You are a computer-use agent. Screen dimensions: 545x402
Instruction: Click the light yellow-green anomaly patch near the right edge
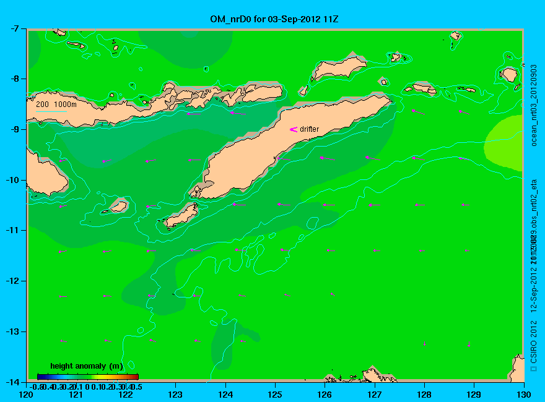pyautogui.click(x=505, y=143)
